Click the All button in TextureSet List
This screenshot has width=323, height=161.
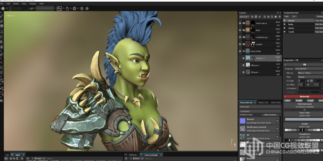pyautogui.click(x=294, y=16)
